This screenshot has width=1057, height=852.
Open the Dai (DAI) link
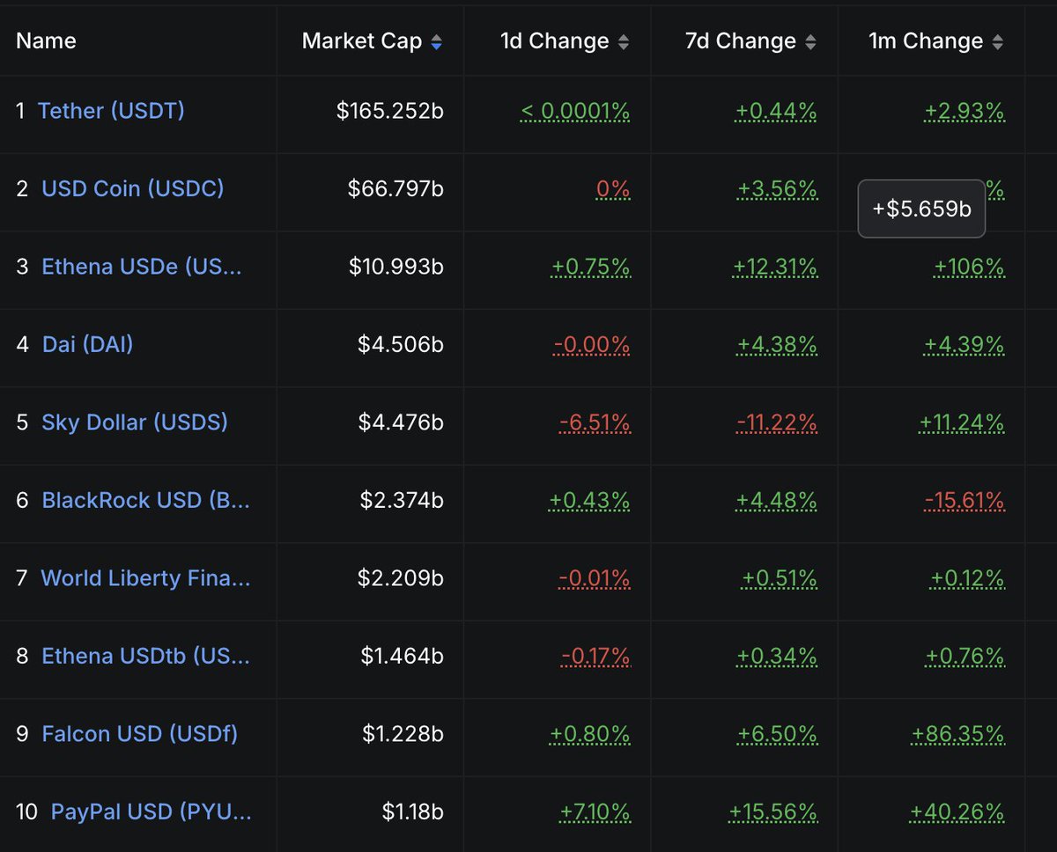tap(87, 344)
